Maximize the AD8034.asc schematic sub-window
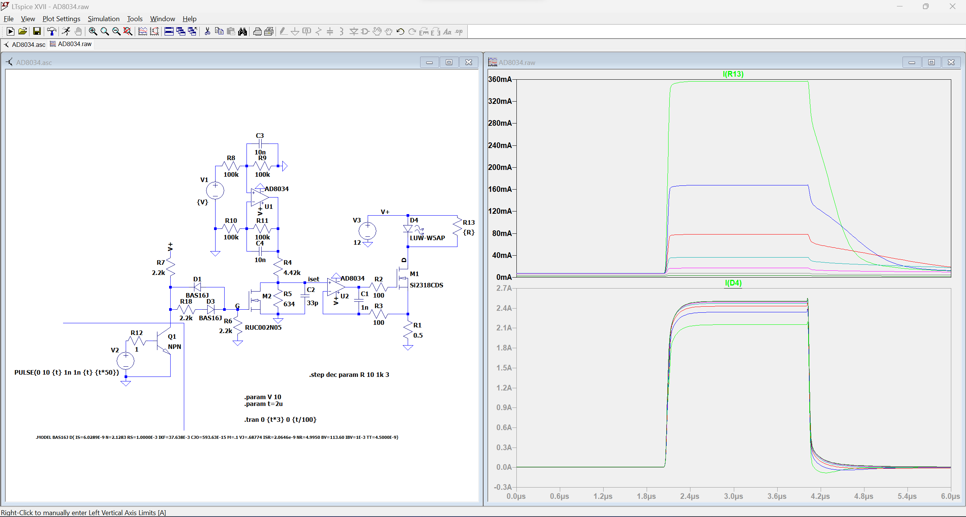 [449, 62]
